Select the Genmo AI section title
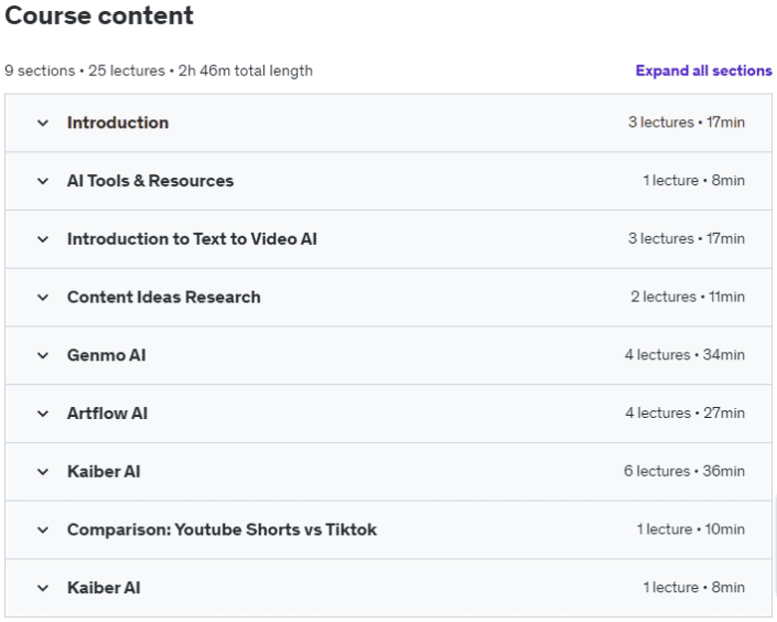777x622 pixels. [107, 355]
